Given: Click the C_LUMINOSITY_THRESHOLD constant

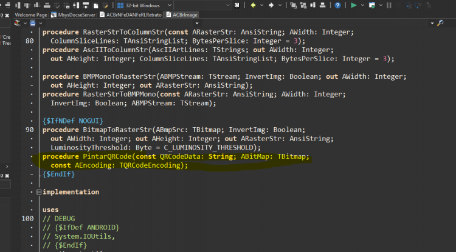Looking at the screenshot, I should pyautogui.click(x=208, y=147).
